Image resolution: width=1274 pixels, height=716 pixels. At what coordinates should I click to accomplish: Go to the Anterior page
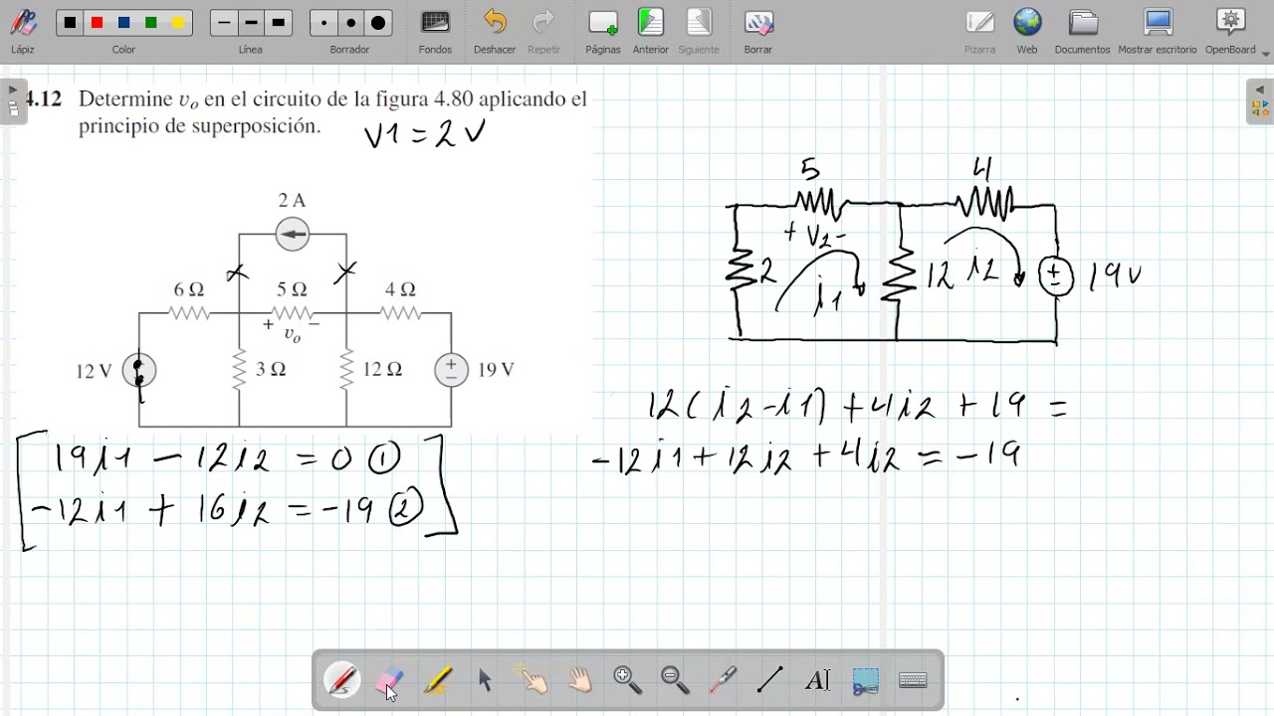pyautogui.click(x=651, y=31)
